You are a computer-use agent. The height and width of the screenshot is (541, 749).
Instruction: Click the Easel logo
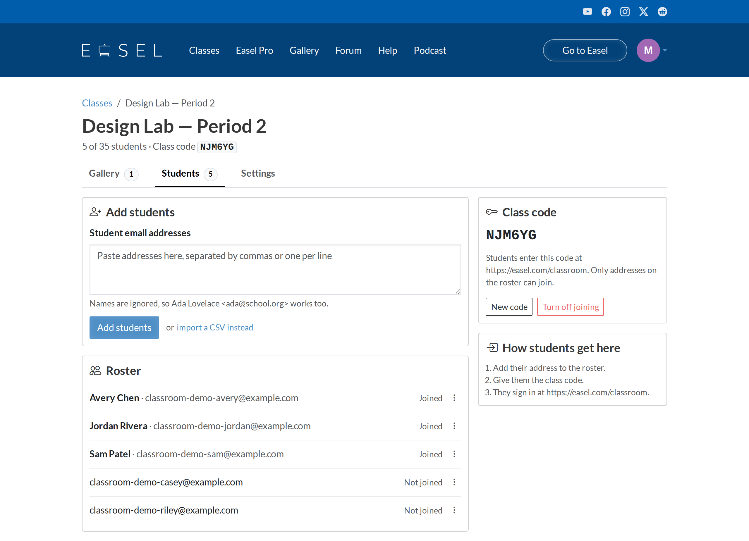point(122,51)
